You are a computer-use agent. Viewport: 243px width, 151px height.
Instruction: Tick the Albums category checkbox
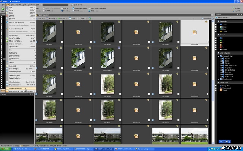click(x=216, y=25)
